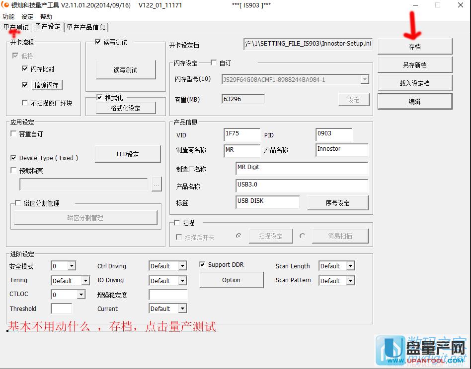Screen dimensions: 471x369
Task: Click 另存新档 to save settings as new file
Action: pos(414,64)
